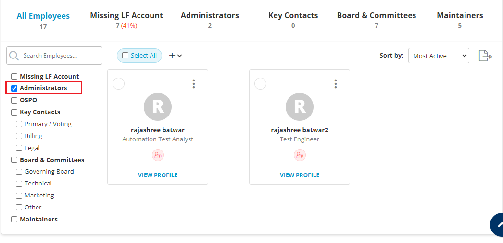The height and width of the screenshot is (243, 503).
Task: Click the export employees icon
Action: [485, 56]
